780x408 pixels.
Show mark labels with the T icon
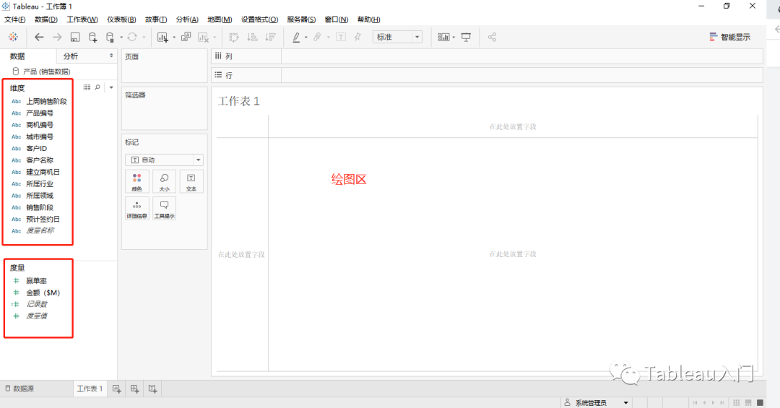point(341,37)
